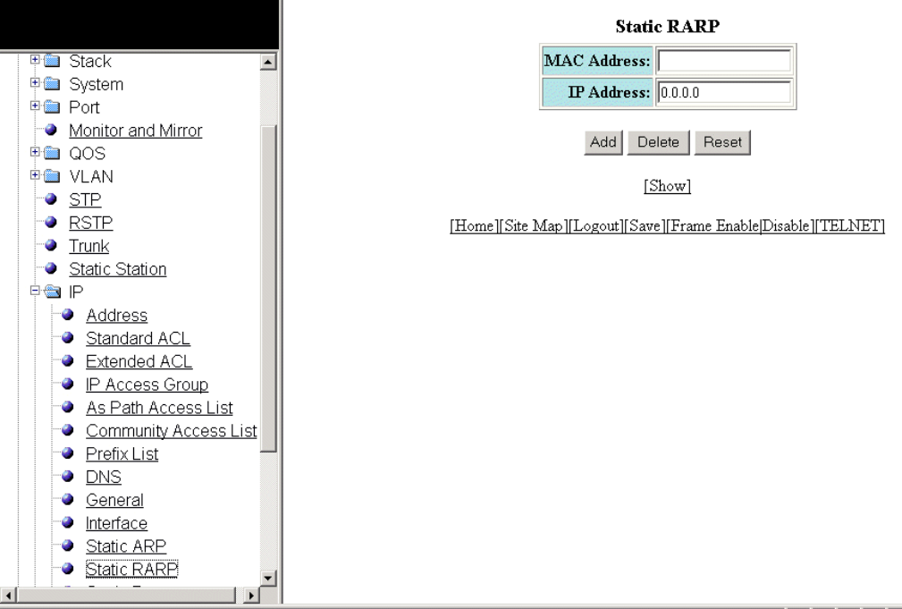
Task: Open the DNS link
Action: (104, 478)
